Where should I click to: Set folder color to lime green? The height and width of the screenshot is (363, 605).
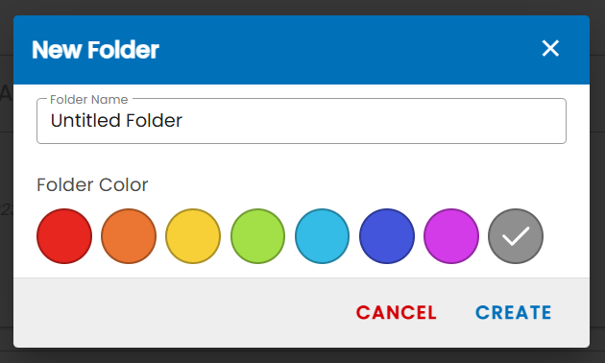click(x=257, y=236)
